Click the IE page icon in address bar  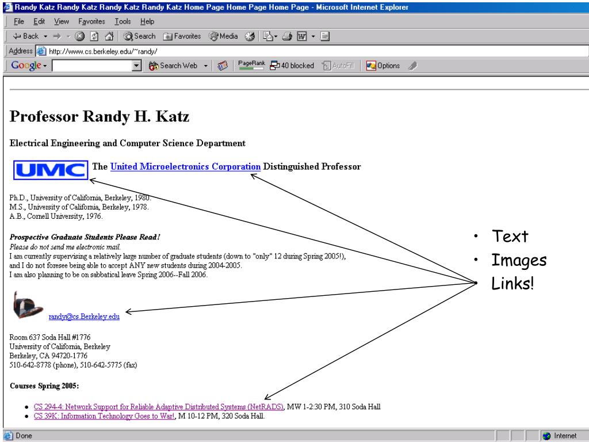[x=41, y=51]
